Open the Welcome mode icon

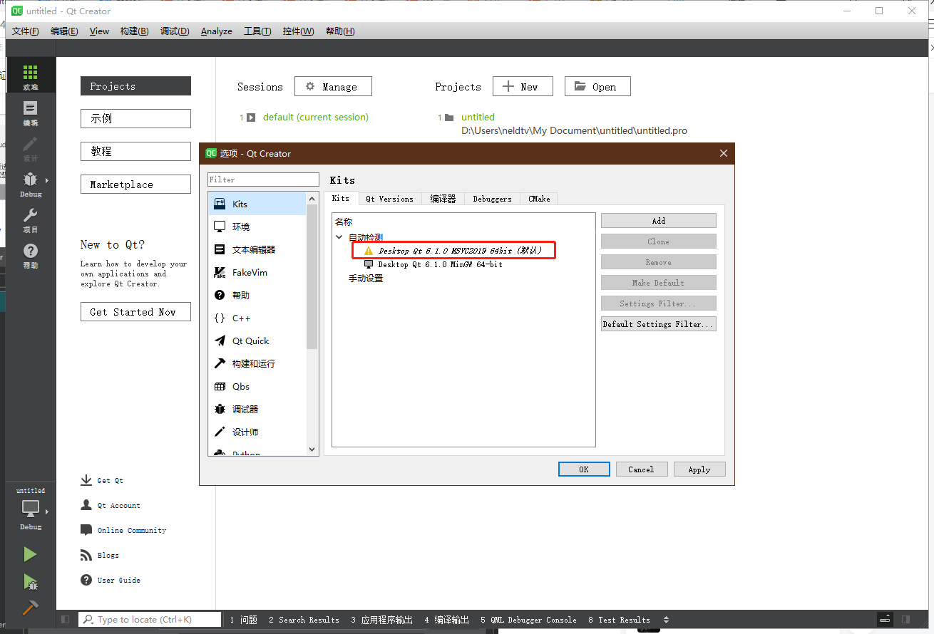click(30, 77)
